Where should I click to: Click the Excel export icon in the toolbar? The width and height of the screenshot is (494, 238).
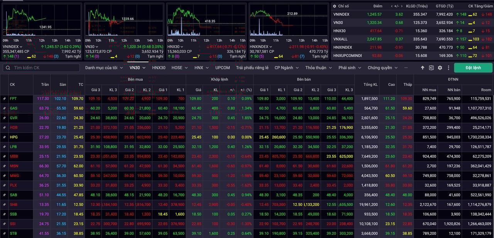point(431,68)
